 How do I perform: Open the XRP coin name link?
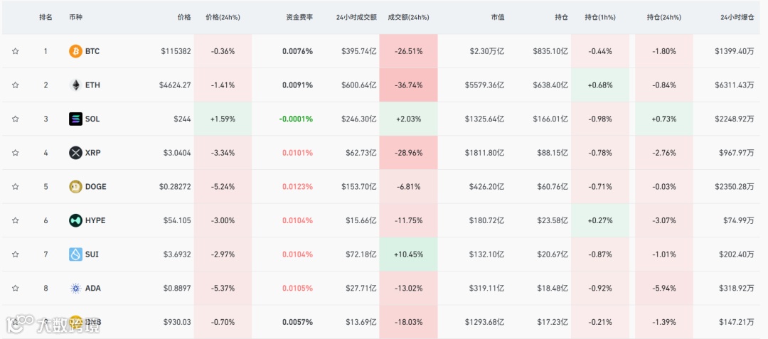click(x=92, y=153)
